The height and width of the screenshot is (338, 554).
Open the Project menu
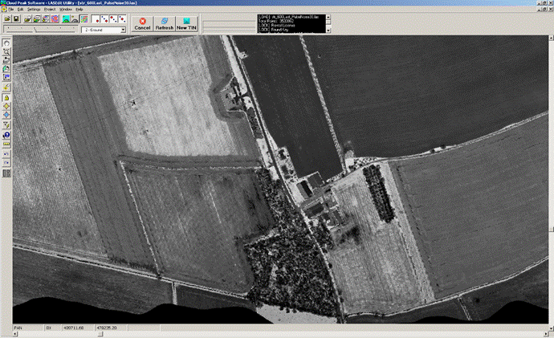coord(50,9)
